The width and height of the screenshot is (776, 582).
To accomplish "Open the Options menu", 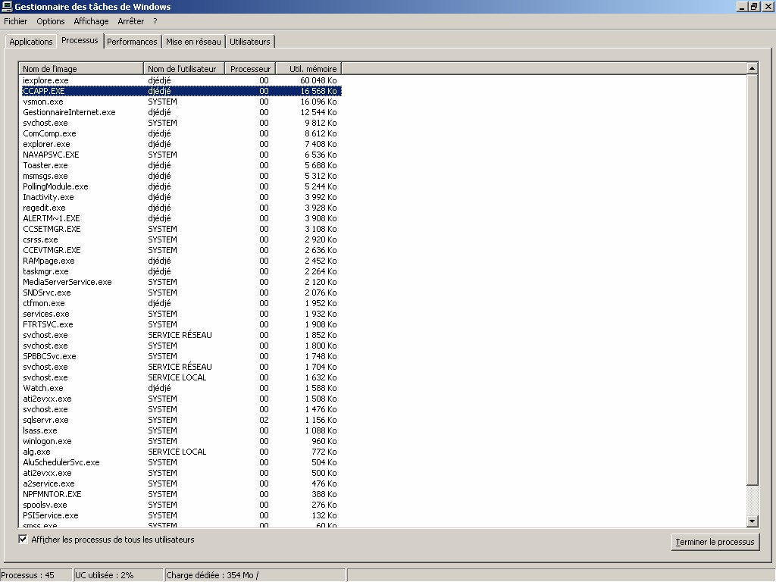I will pyautogui.click(x=51, y=21).
